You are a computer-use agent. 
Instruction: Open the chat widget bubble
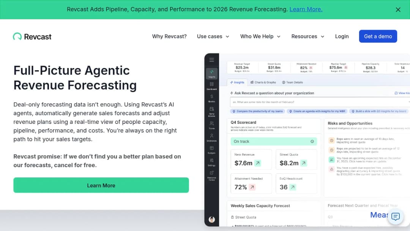point(395,216)
